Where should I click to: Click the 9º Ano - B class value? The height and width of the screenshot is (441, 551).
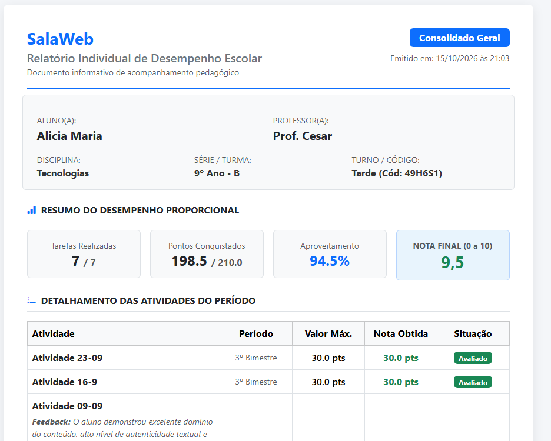pyautogui.click(x=217, y=173)
